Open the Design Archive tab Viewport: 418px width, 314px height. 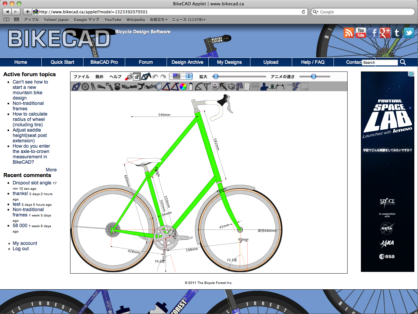187,62
